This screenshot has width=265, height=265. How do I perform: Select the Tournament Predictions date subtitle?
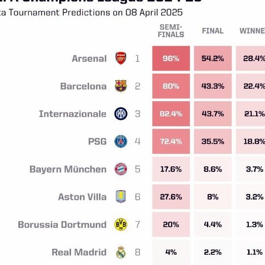point(91,13)
